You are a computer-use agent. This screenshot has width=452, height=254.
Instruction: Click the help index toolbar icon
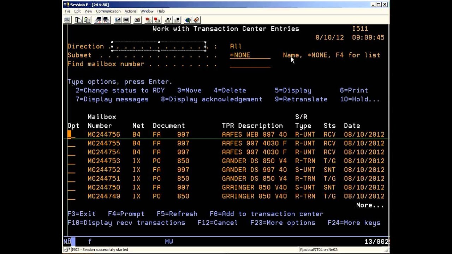point(196,20)
